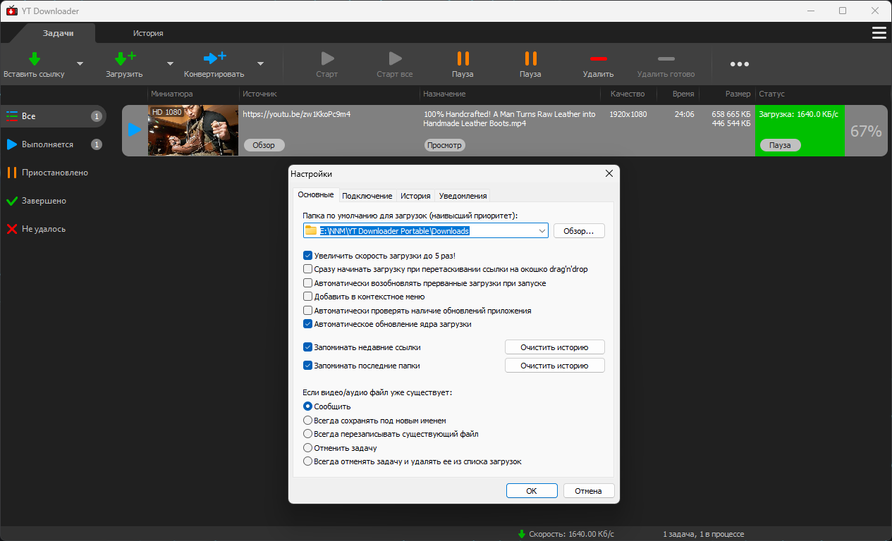Click the Просмотр button on the task

pyautogui.click(x=444, y=145)
